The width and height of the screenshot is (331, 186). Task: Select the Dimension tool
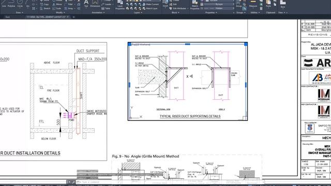click(95, 4)
